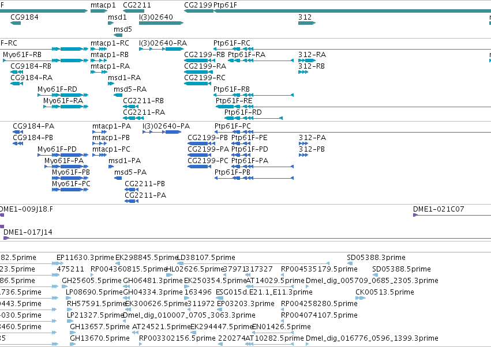Click the 312-PA protein label
491x347 pixels.
click(313, 138)
